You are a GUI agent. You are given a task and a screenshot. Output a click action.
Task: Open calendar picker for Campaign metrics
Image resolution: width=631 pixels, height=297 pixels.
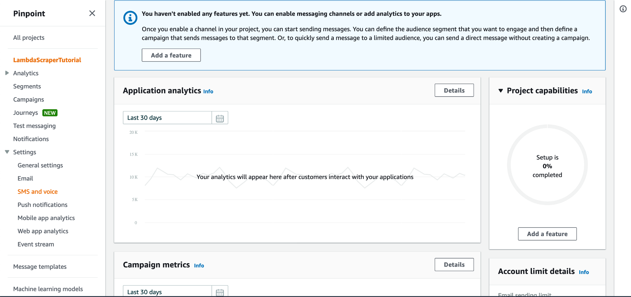pyautogui.click(x=220, y=292)
